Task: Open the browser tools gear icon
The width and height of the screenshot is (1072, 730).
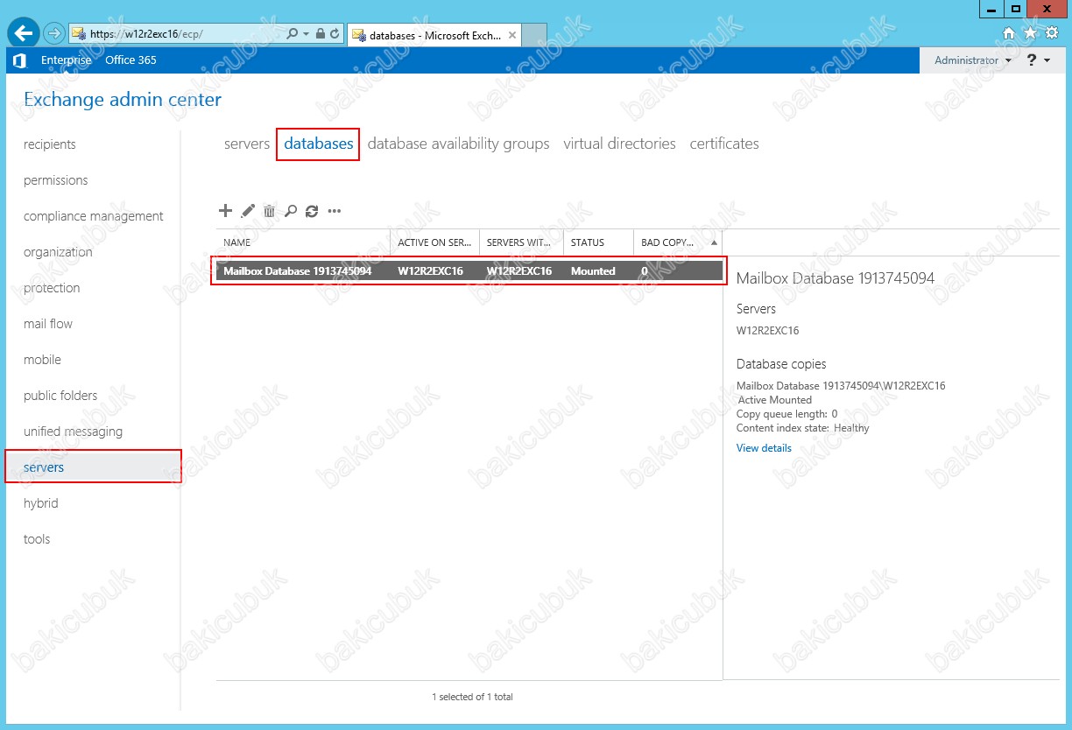Action: (x=1052, y=33)
